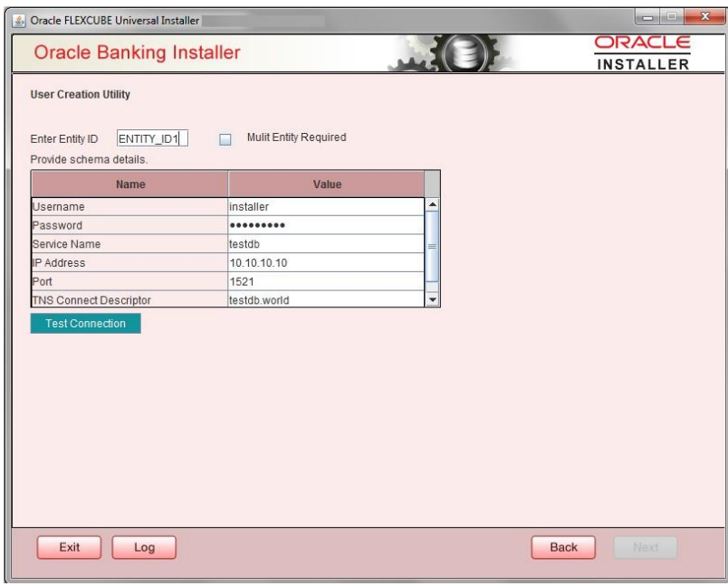Close the Oracle FLEXCUBE installer window
The image size is (728, 586).
click(x=704, y=16)
